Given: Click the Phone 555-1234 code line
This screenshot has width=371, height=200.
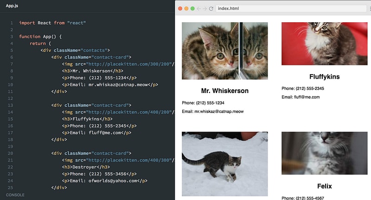Looking at the screenshot, I should (x=99, y=77).
